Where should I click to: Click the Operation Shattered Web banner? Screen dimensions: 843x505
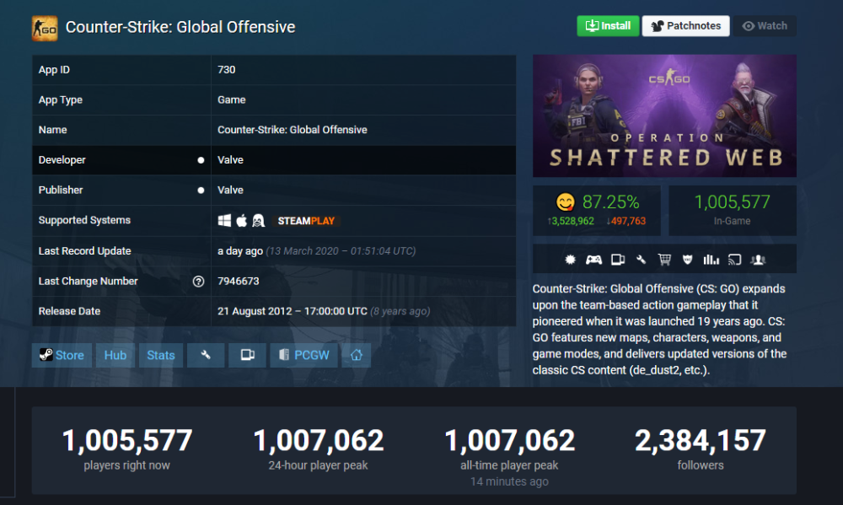(x=664, y=115)
